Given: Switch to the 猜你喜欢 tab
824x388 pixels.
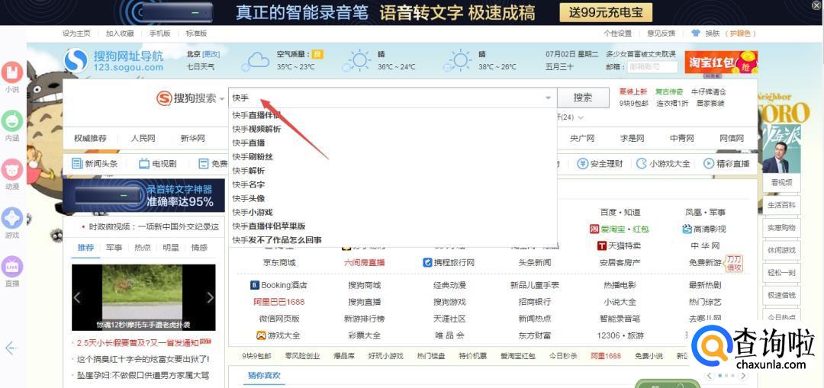Looking at the screenshot, I should (264, 375).
